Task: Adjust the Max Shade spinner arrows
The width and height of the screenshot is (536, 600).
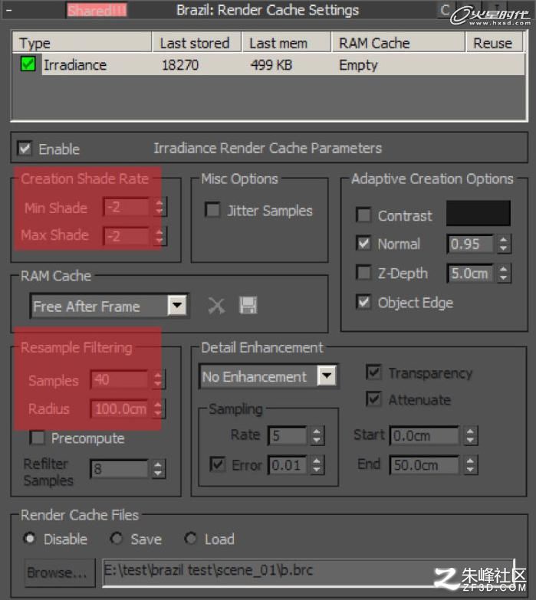Action: (x=159, y=236)
